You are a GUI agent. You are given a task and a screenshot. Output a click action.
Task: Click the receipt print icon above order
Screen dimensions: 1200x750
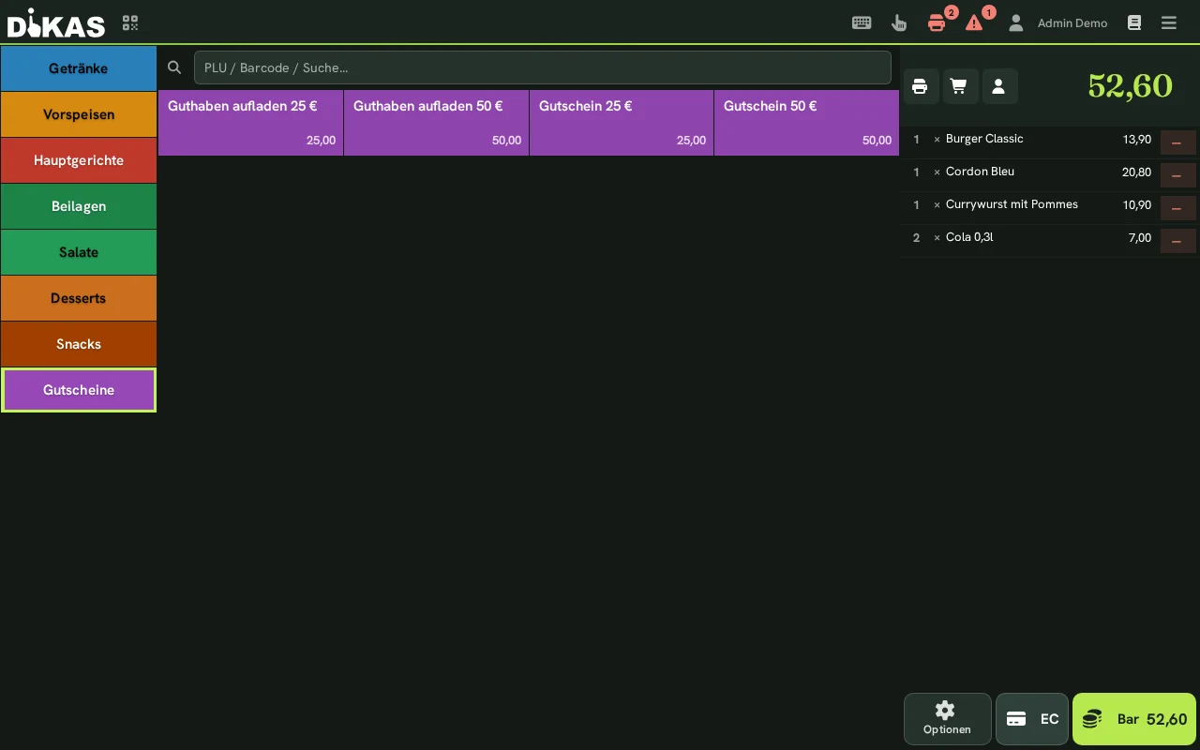point(920,86)
